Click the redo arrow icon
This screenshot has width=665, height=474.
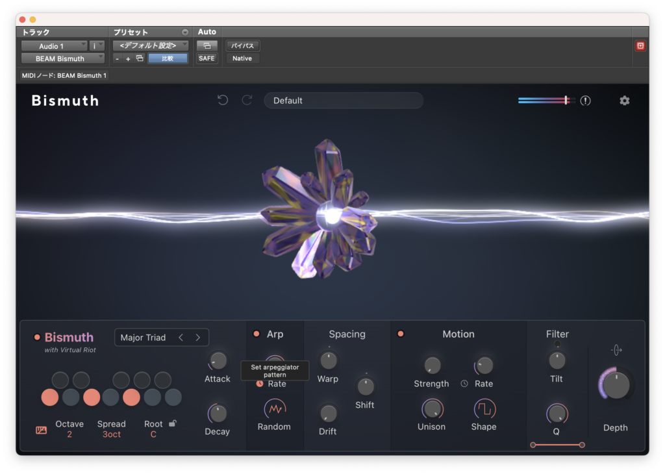[x=247, y=100]
